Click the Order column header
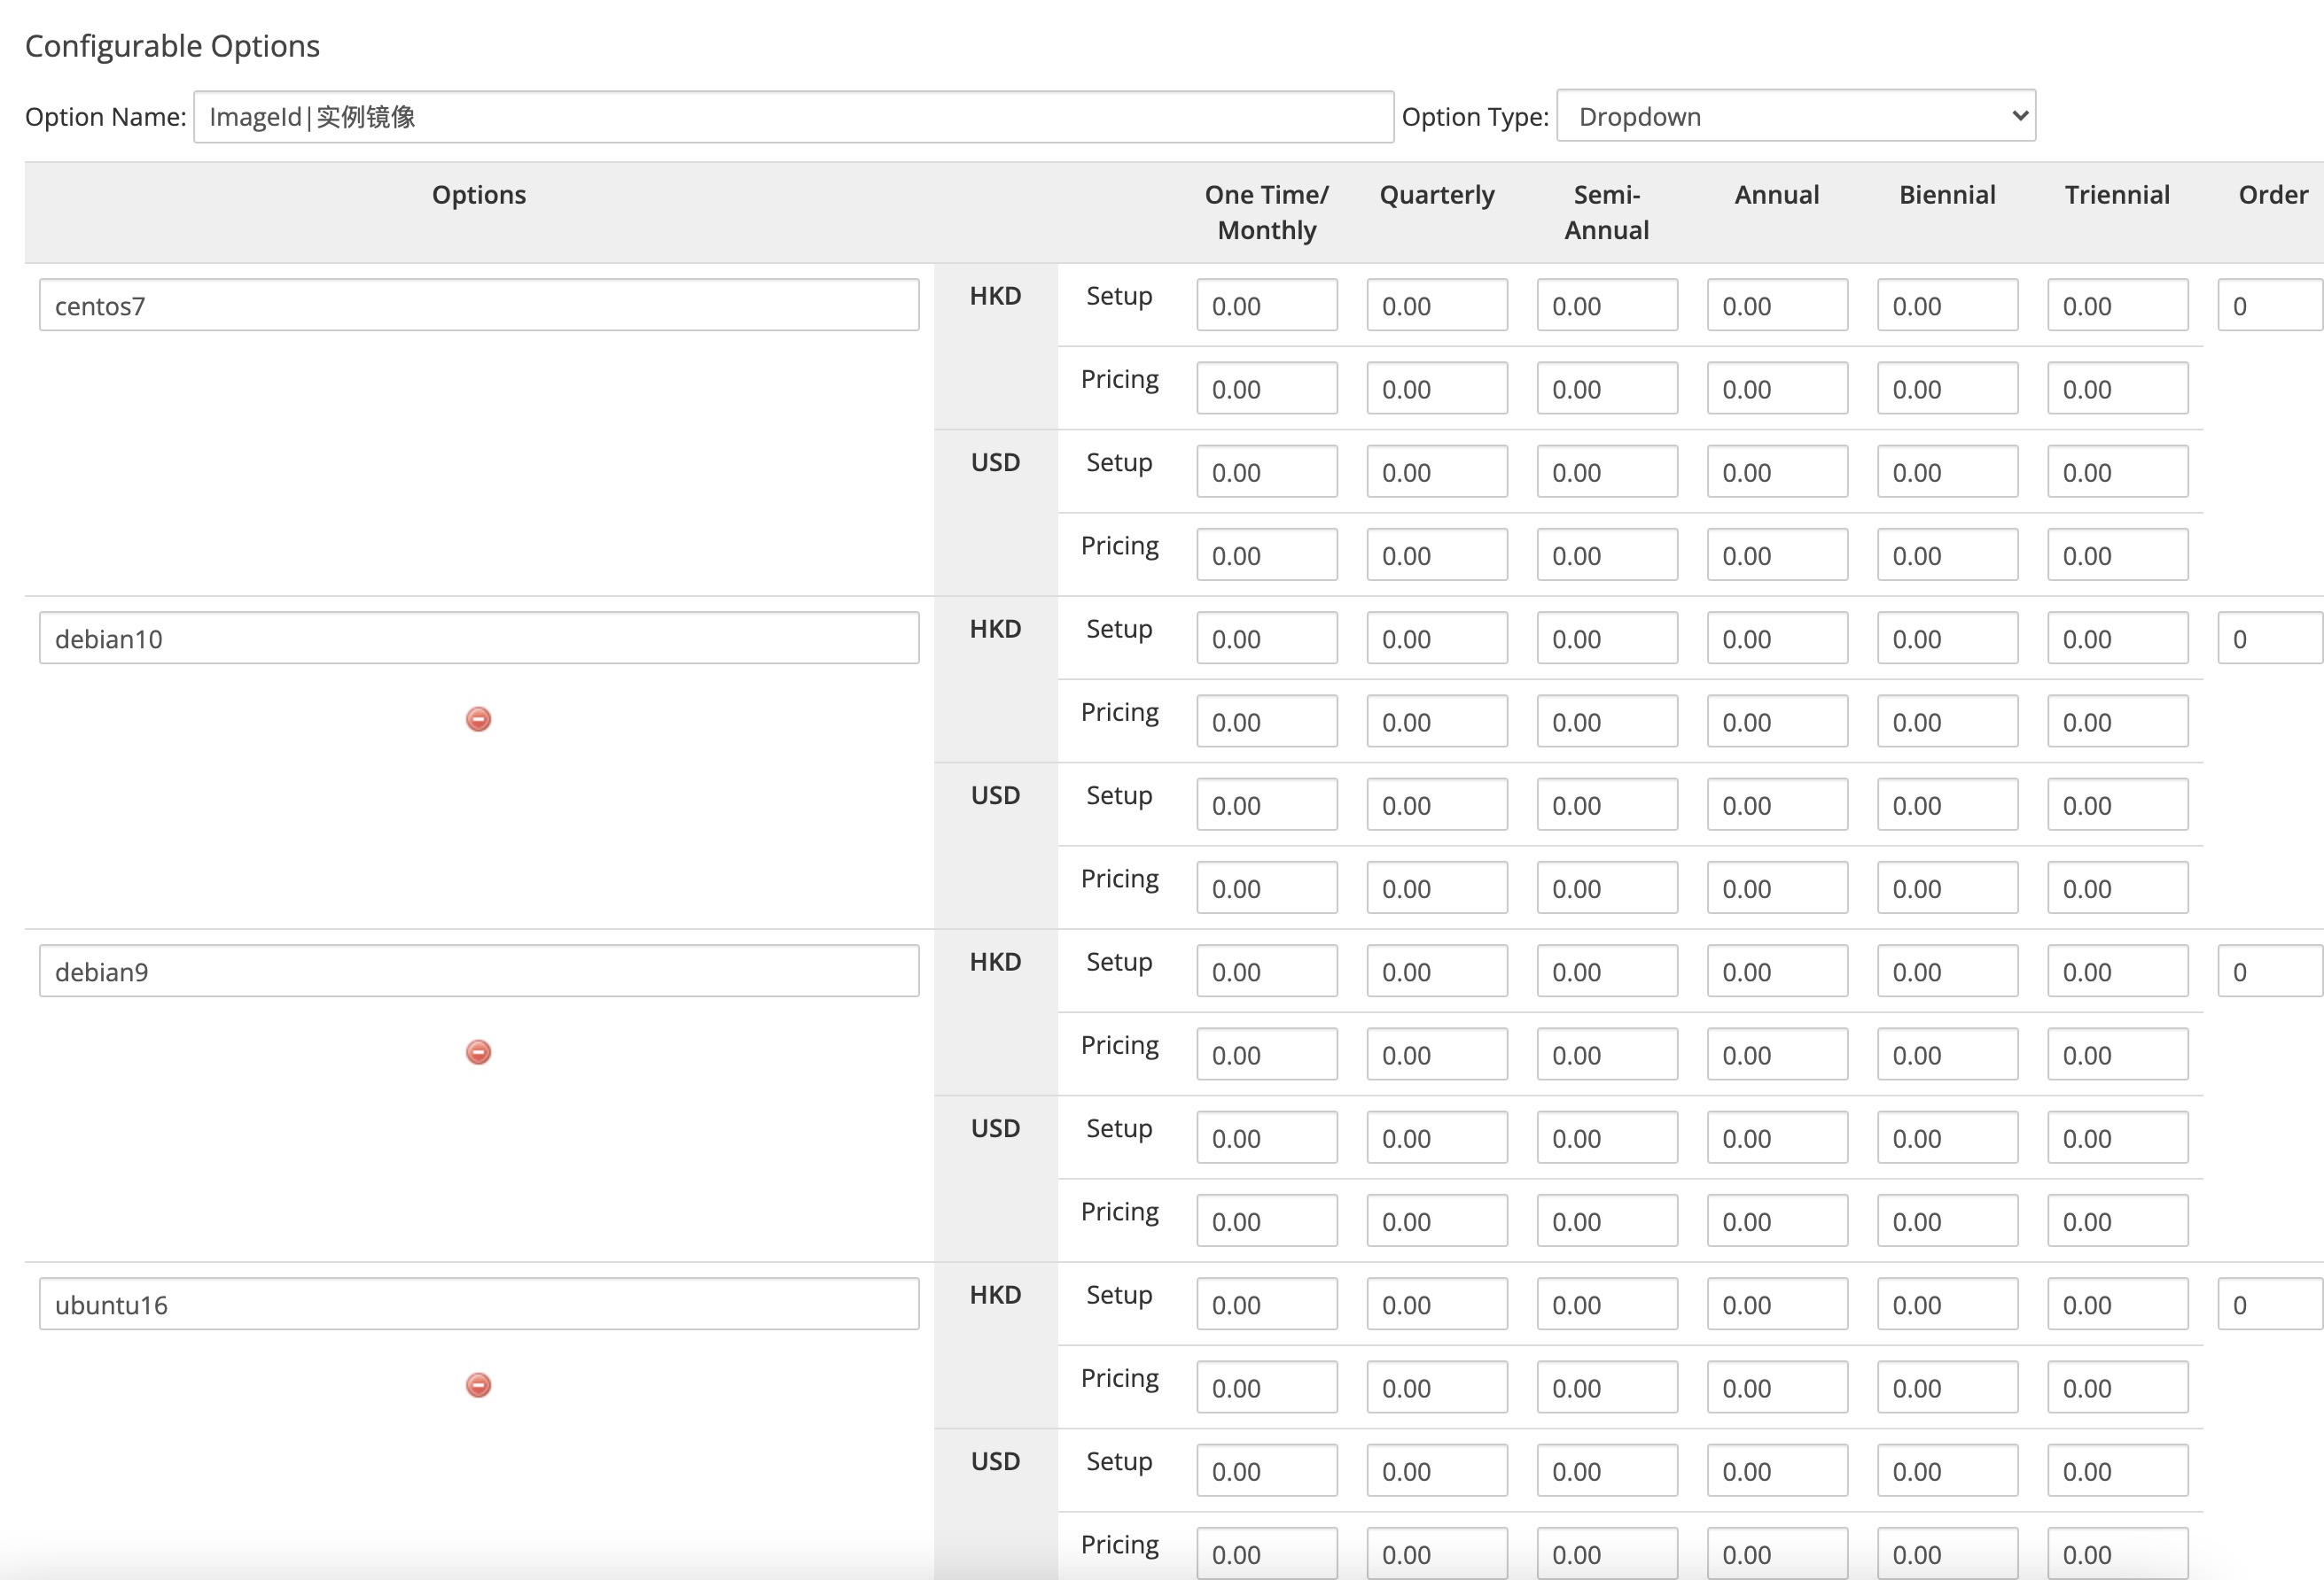The height and width of the screenshot is (1580, 2324). point(2273,194)
